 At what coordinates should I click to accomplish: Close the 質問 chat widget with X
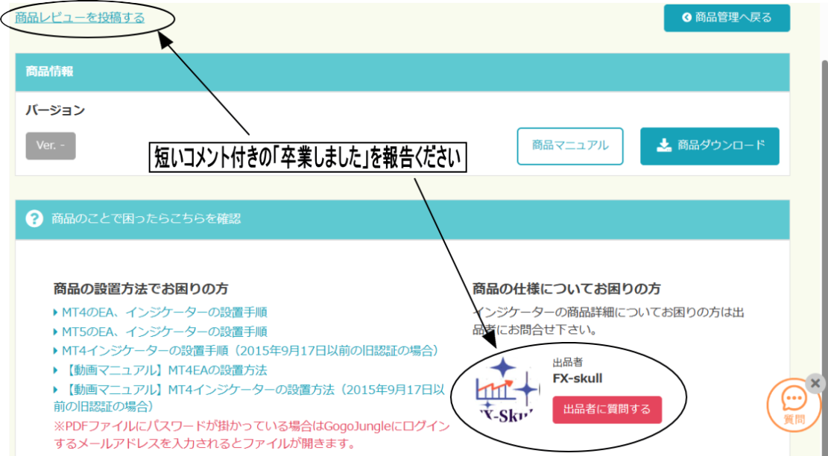[x=815, y=383]
